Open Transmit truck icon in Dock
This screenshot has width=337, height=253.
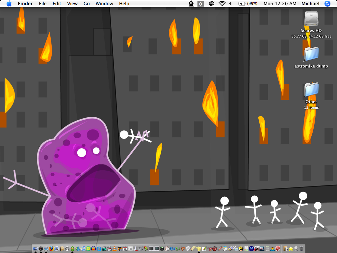coord(230,249)
